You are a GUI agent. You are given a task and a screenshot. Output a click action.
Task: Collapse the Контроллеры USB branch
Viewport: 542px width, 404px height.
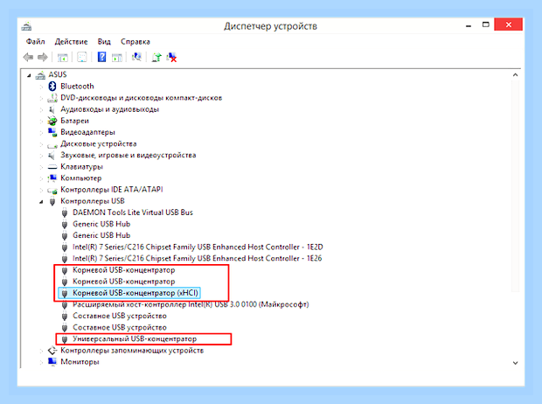point(41,202)
